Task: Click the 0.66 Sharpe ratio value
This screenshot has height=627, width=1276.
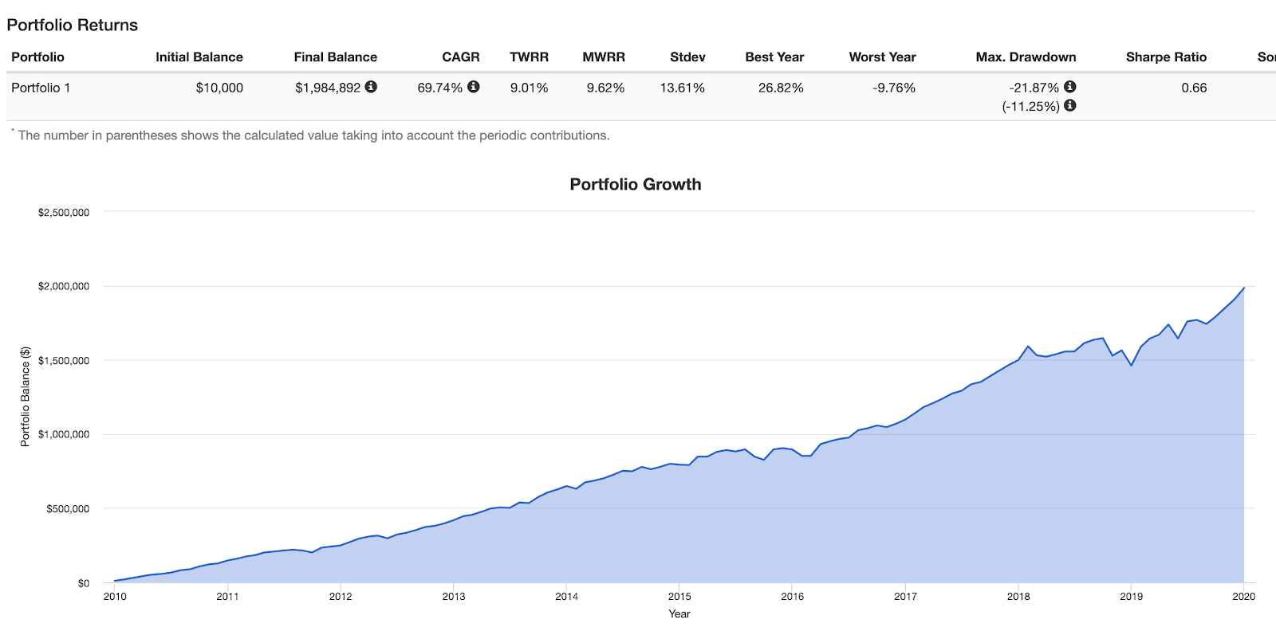Action: [1194, 88]
